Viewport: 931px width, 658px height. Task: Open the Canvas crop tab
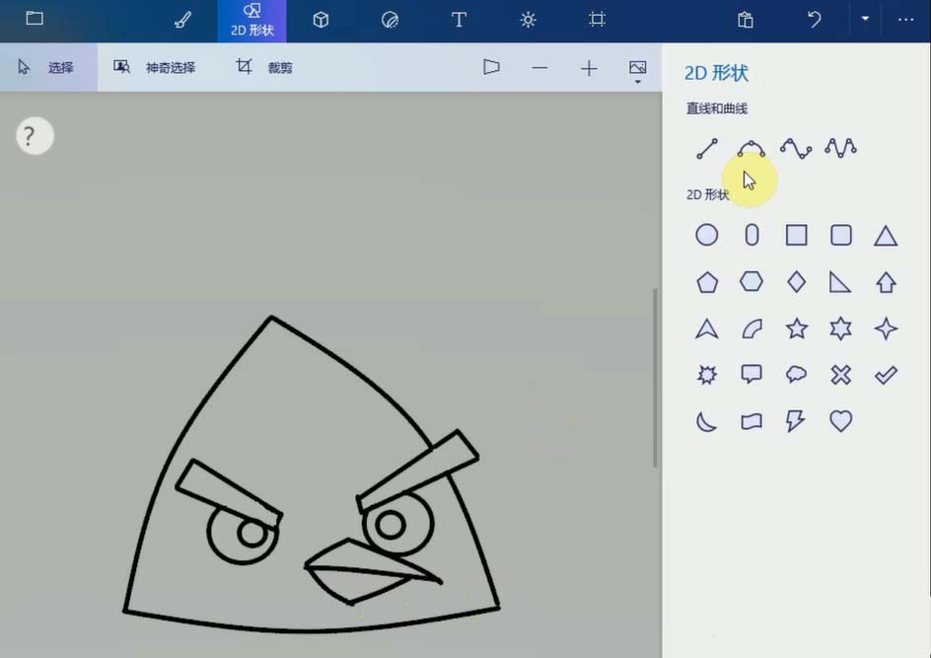[x=597, y=20]
